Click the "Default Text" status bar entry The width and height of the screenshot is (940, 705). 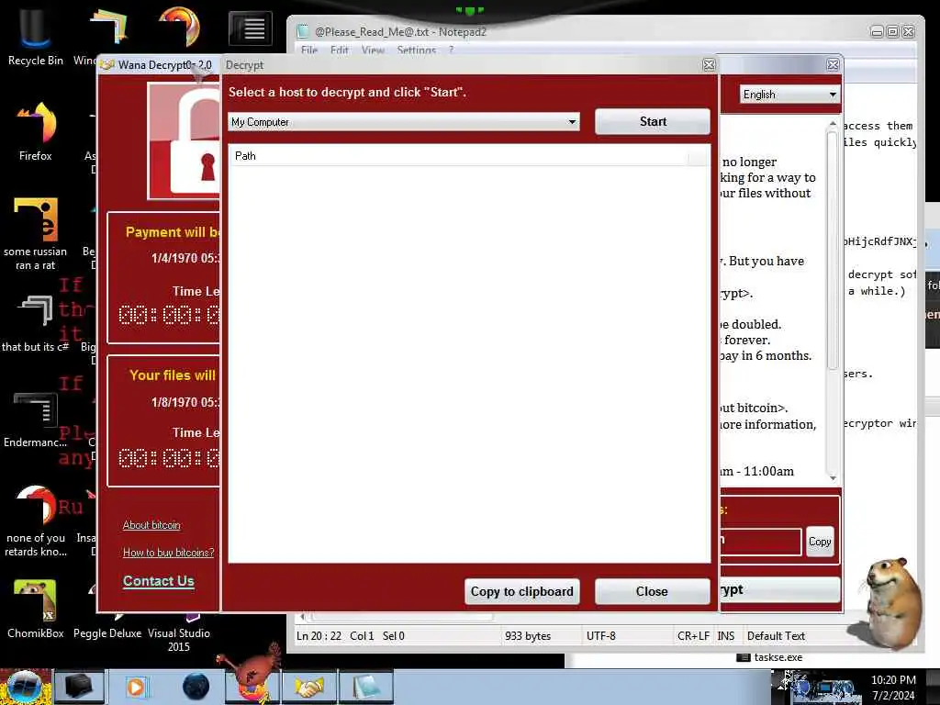pos(776,636)
